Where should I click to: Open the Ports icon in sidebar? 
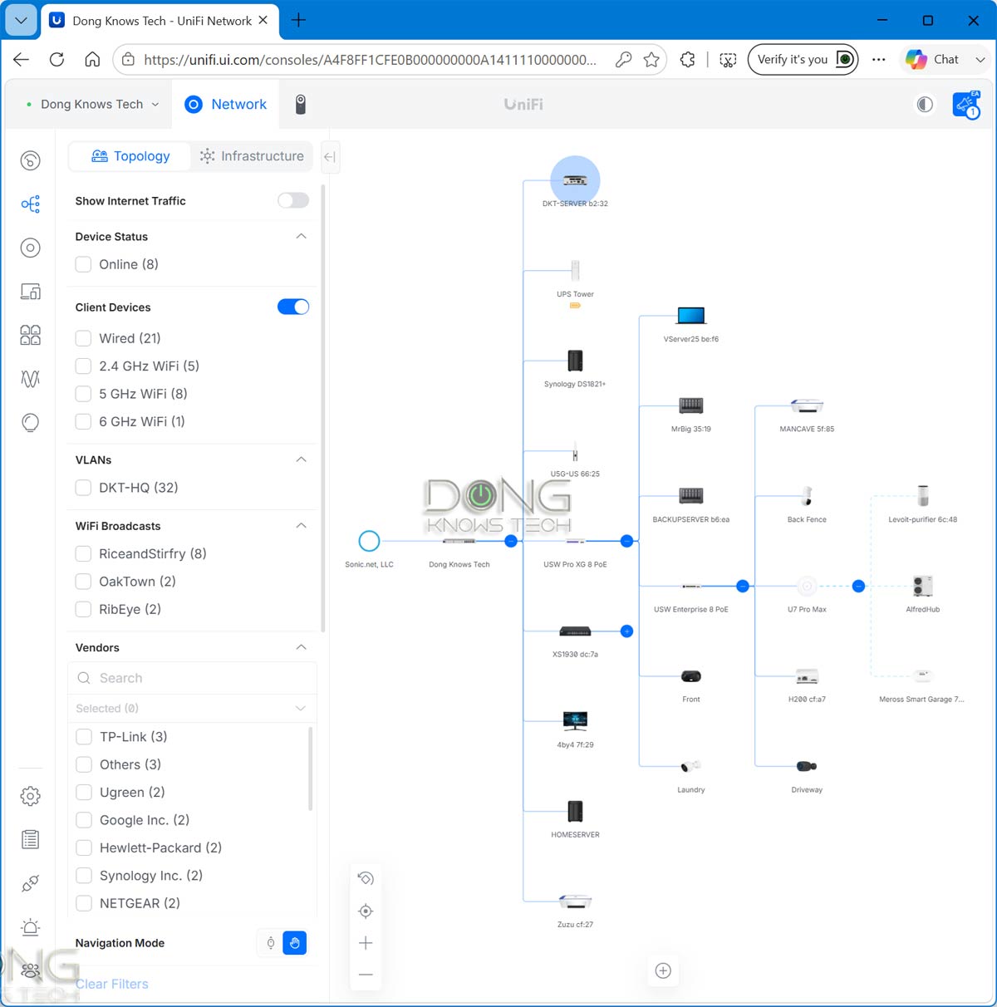pyautogui.click(x=31, y=335)
